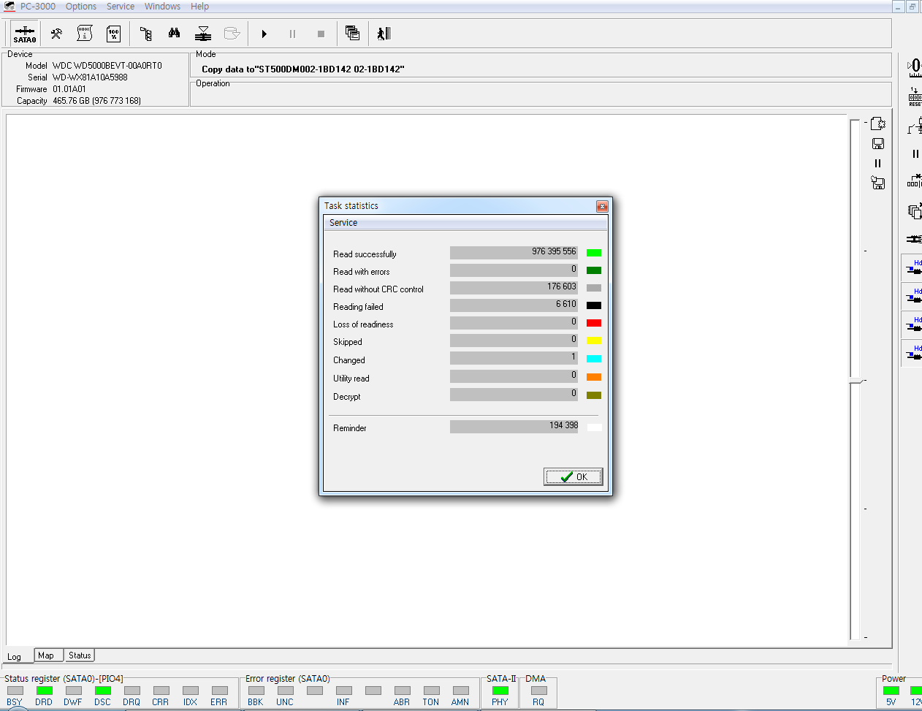Switch to the Status tab
The height and width of the screenshot is (711, 922).
(80, 655)
